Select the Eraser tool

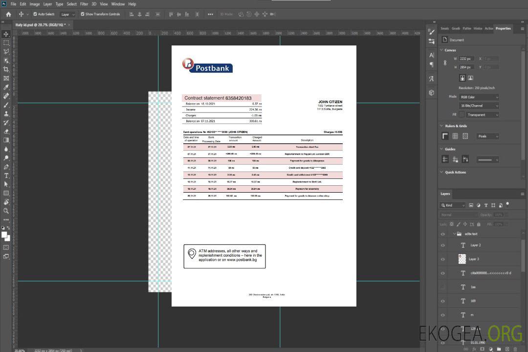tap(6, 132)
